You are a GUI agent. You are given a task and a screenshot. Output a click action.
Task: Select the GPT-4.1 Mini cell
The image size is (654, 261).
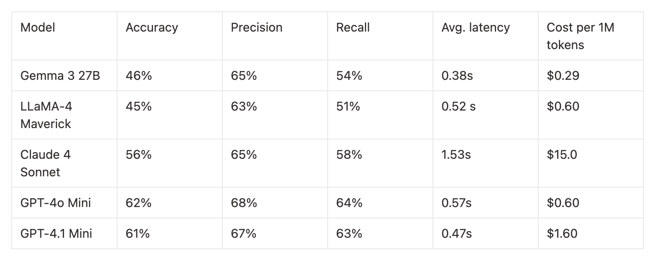[x=64, y=233]
